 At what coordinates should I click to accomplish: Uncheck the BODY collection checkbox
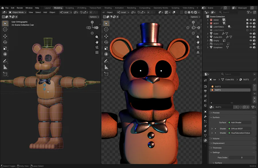(247, 23)
